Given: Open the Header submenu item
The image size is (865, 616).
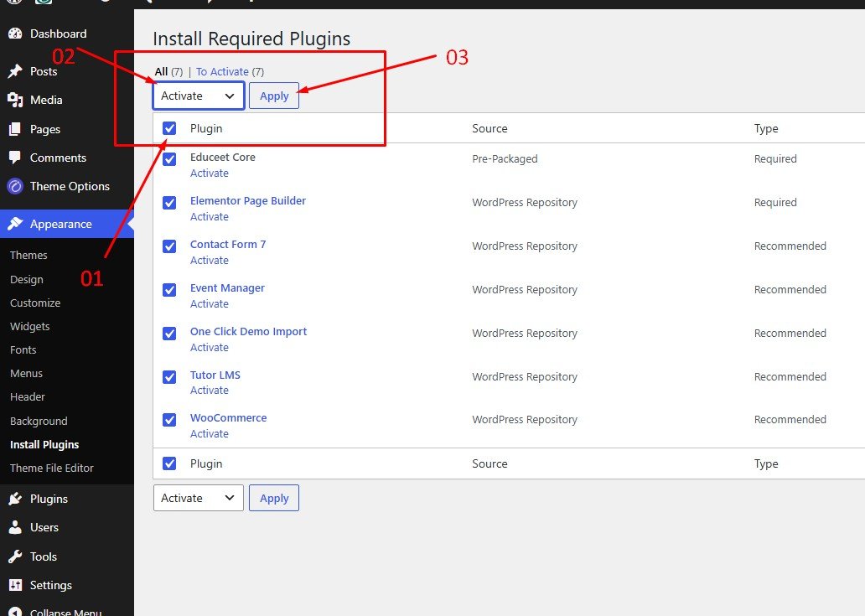Looking at the screenshot, I should pyautogui.click(x=28, y=396).
